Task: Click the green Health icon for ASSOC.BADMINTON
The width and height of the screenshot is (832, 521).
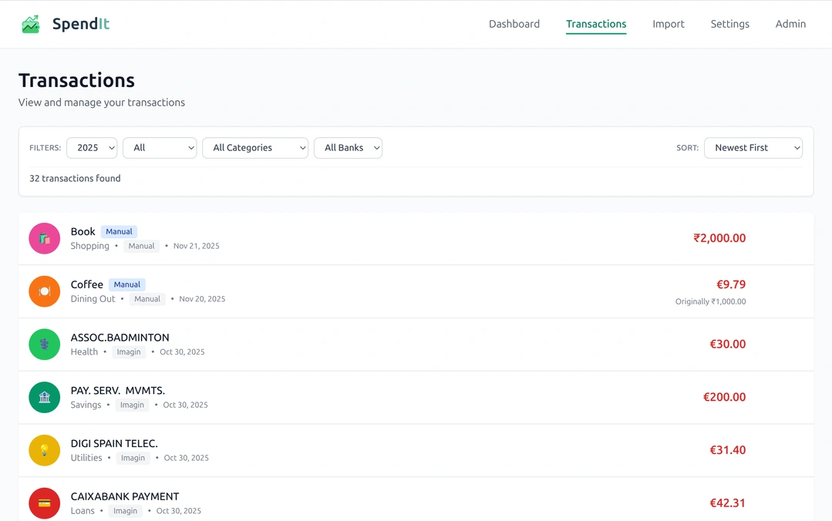Action: coord(45,345)
